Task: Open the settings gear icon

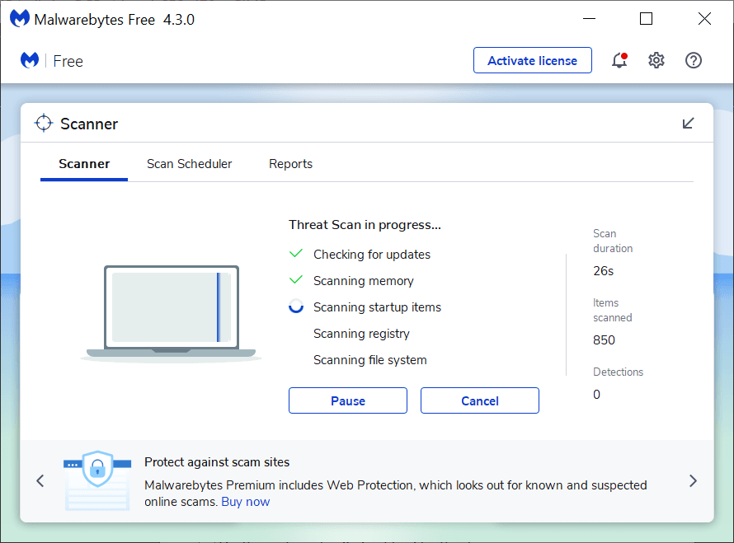Action: 656,60
